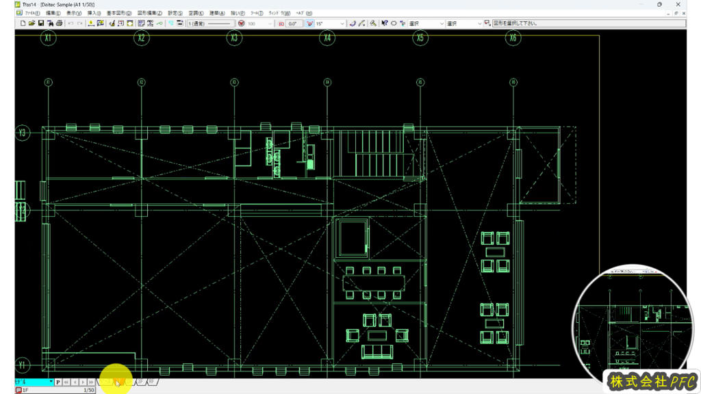701x394 pixels.
Task: Click the Open file folder icon
Action: pyautogui.click(x=31, y=23)
